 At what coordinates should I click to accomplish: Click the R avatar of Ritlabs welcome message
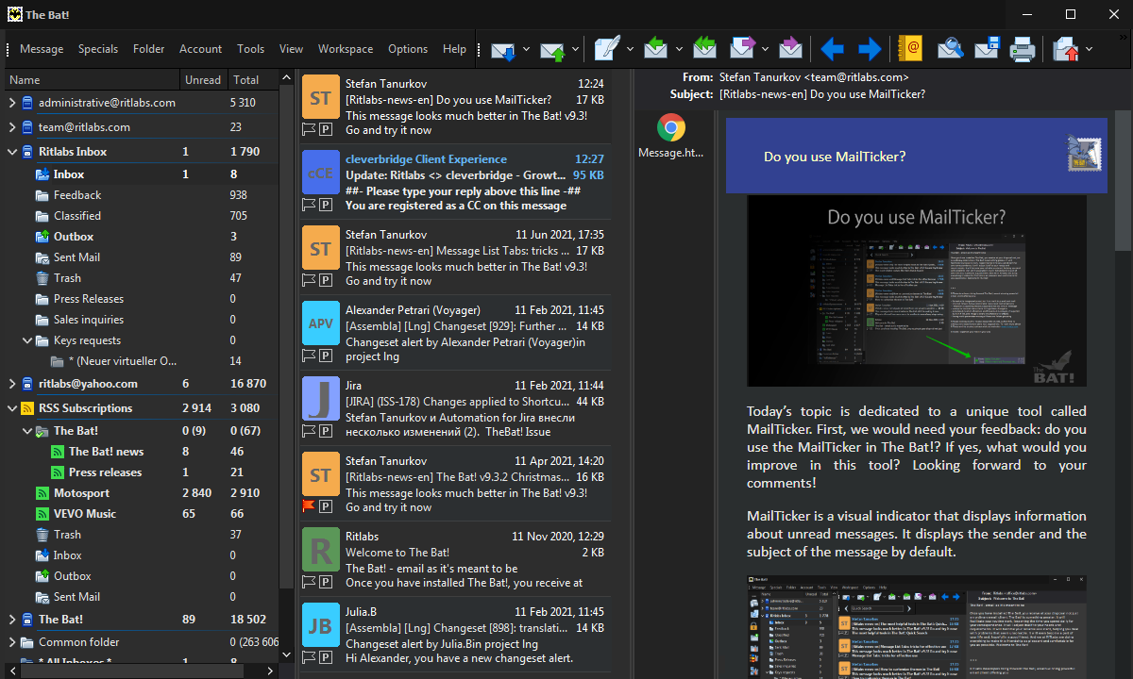[x=320, y=551]
